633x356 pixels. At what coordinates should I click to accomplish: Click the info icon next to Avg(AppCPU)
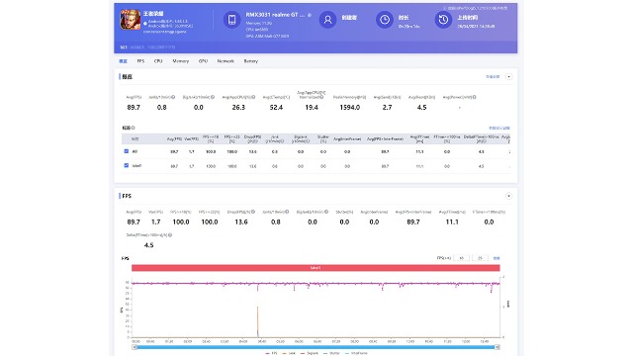pyautogui.click(x=253, y=97)
